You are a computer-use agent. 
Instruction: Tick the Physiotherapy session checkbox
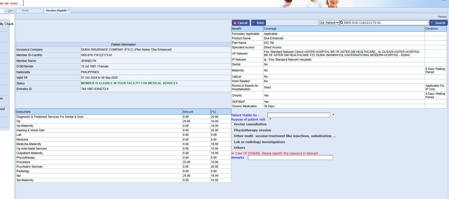pos(233,130)
